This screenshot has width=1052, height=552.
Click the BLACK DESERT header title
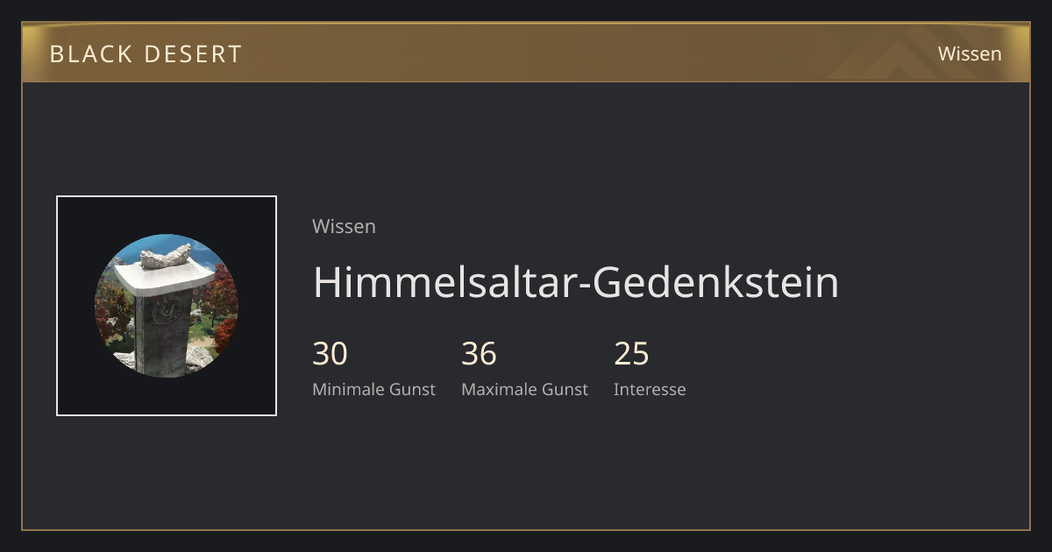(146, 54)
